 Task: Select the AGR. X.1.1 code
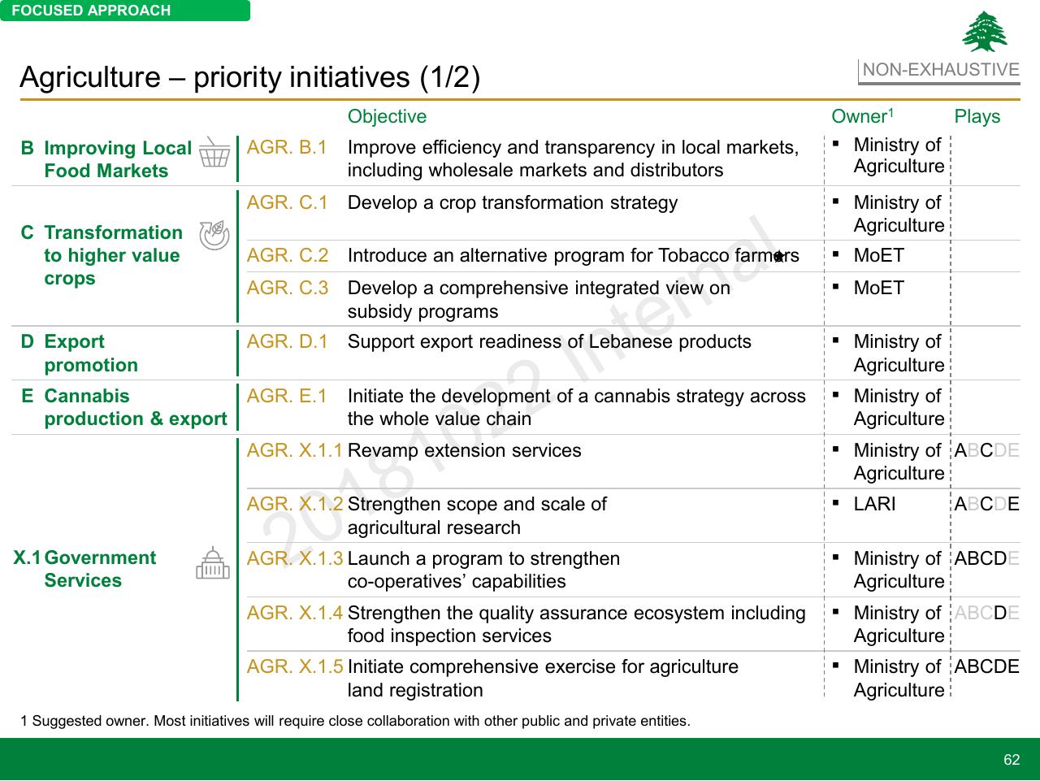pyautogui.click(x=295, y=450)
